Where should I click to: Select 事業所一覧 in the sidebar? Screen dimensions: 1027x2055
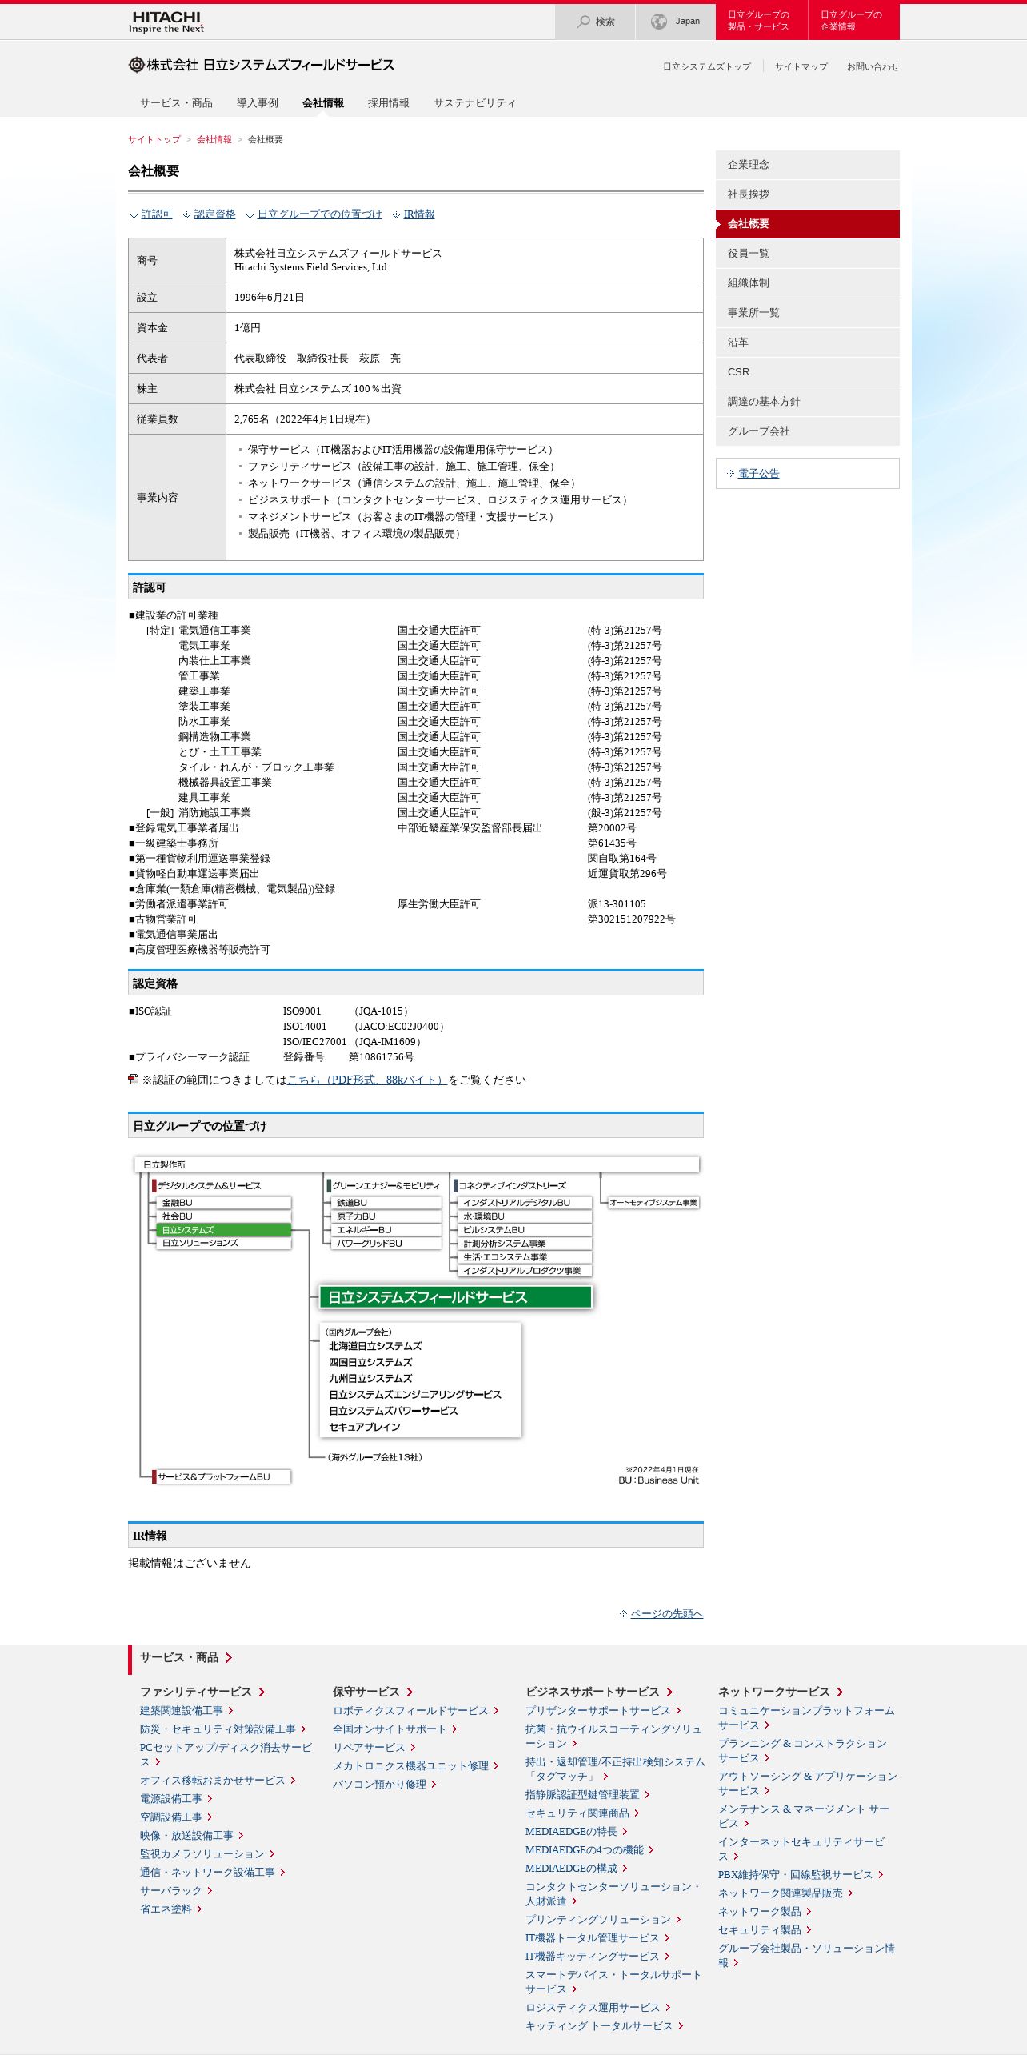coord(808,313)
